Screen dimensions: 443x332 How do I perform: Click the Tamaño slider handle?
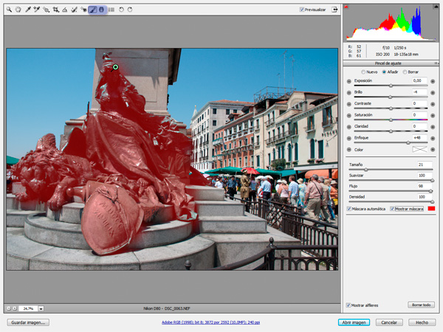coord(366,170)
